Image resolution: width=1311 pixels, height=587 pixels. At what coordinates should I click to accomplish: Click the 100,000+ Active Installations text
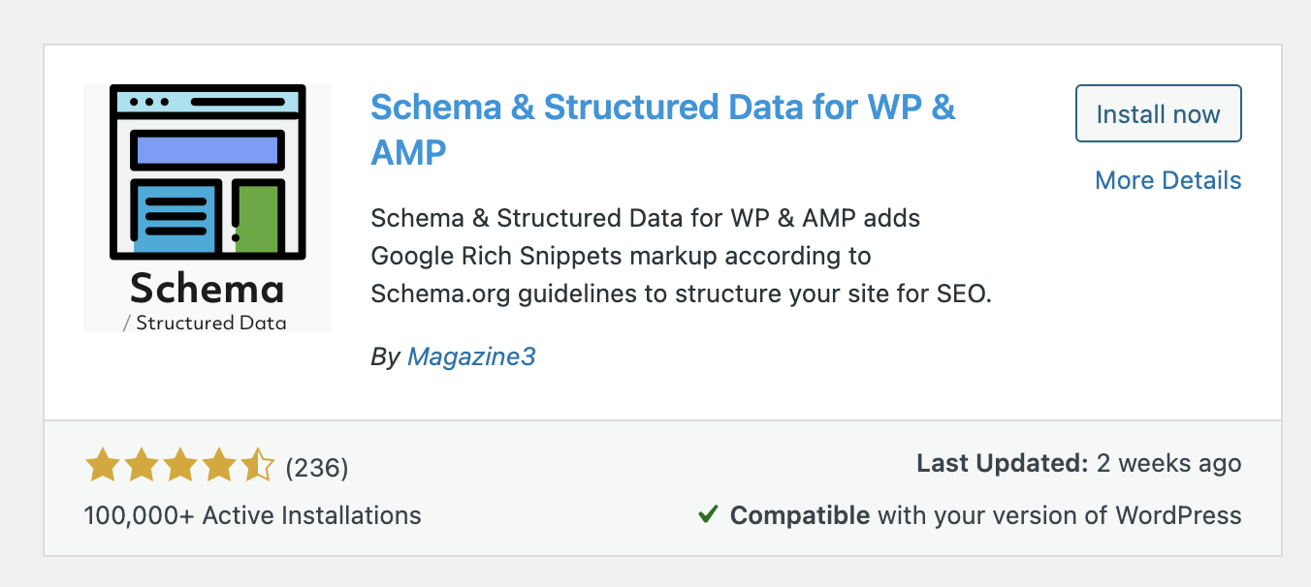click(x=253, y=514)
